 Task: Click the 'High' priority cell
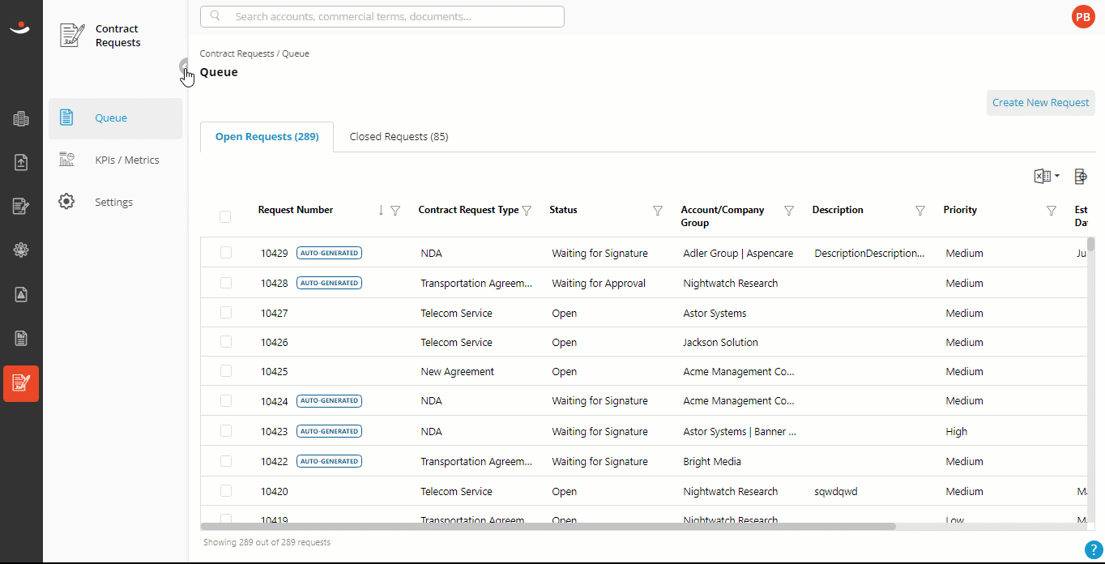click(956, 432)
